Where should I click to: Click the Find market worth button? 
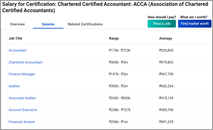point(195,24)
